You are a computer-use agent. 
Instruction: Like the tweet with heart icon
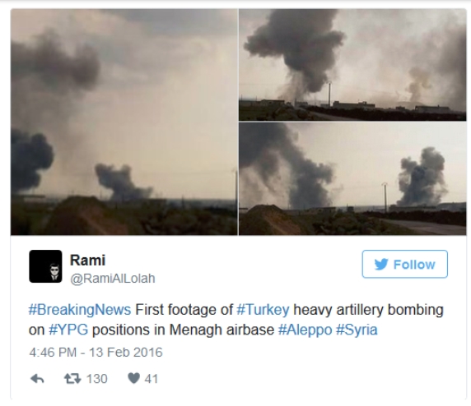click(133, 378)
